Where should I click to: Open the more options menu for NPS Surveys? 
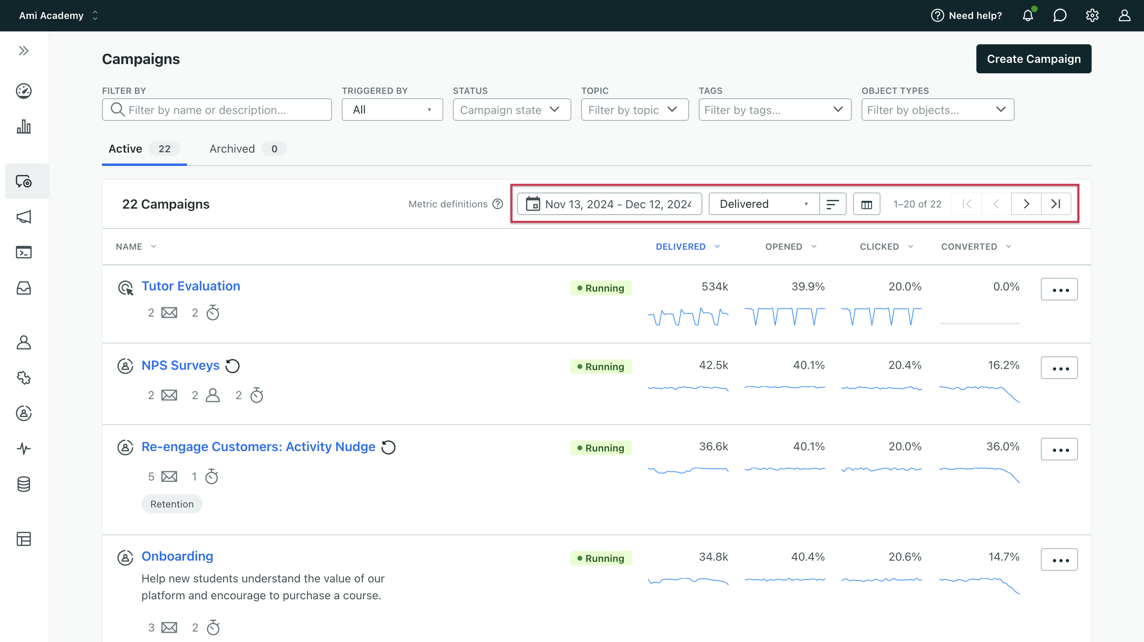1059,368
